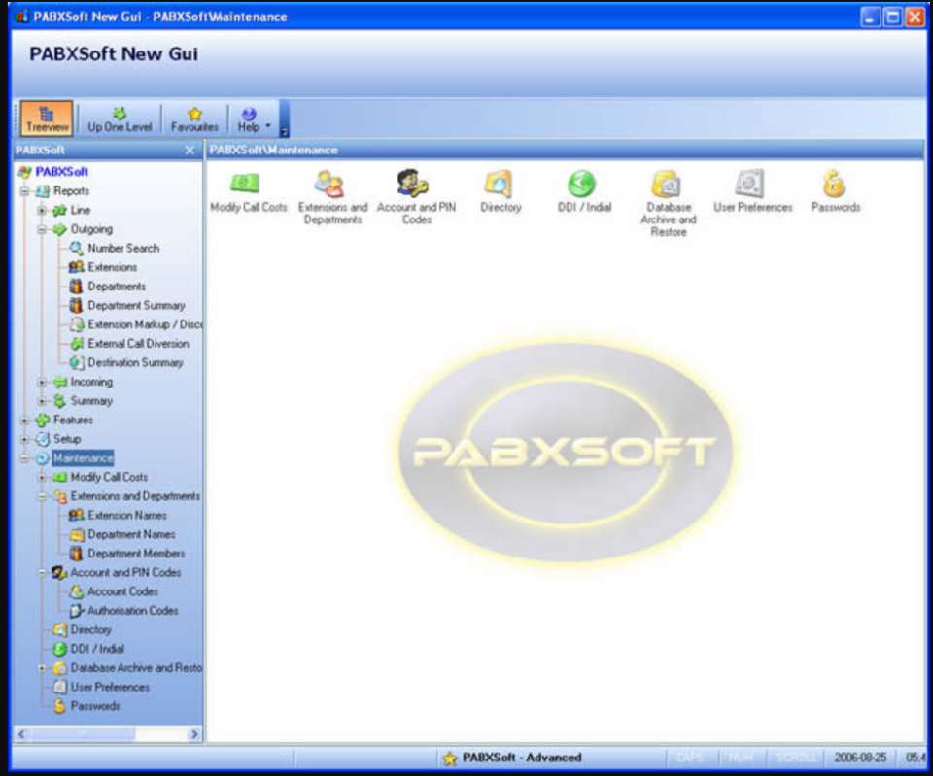The height and width of the screenshot is (776, 933).
Task: Click the 2006-08-25 date in status bar
Action: click(859, 758)
